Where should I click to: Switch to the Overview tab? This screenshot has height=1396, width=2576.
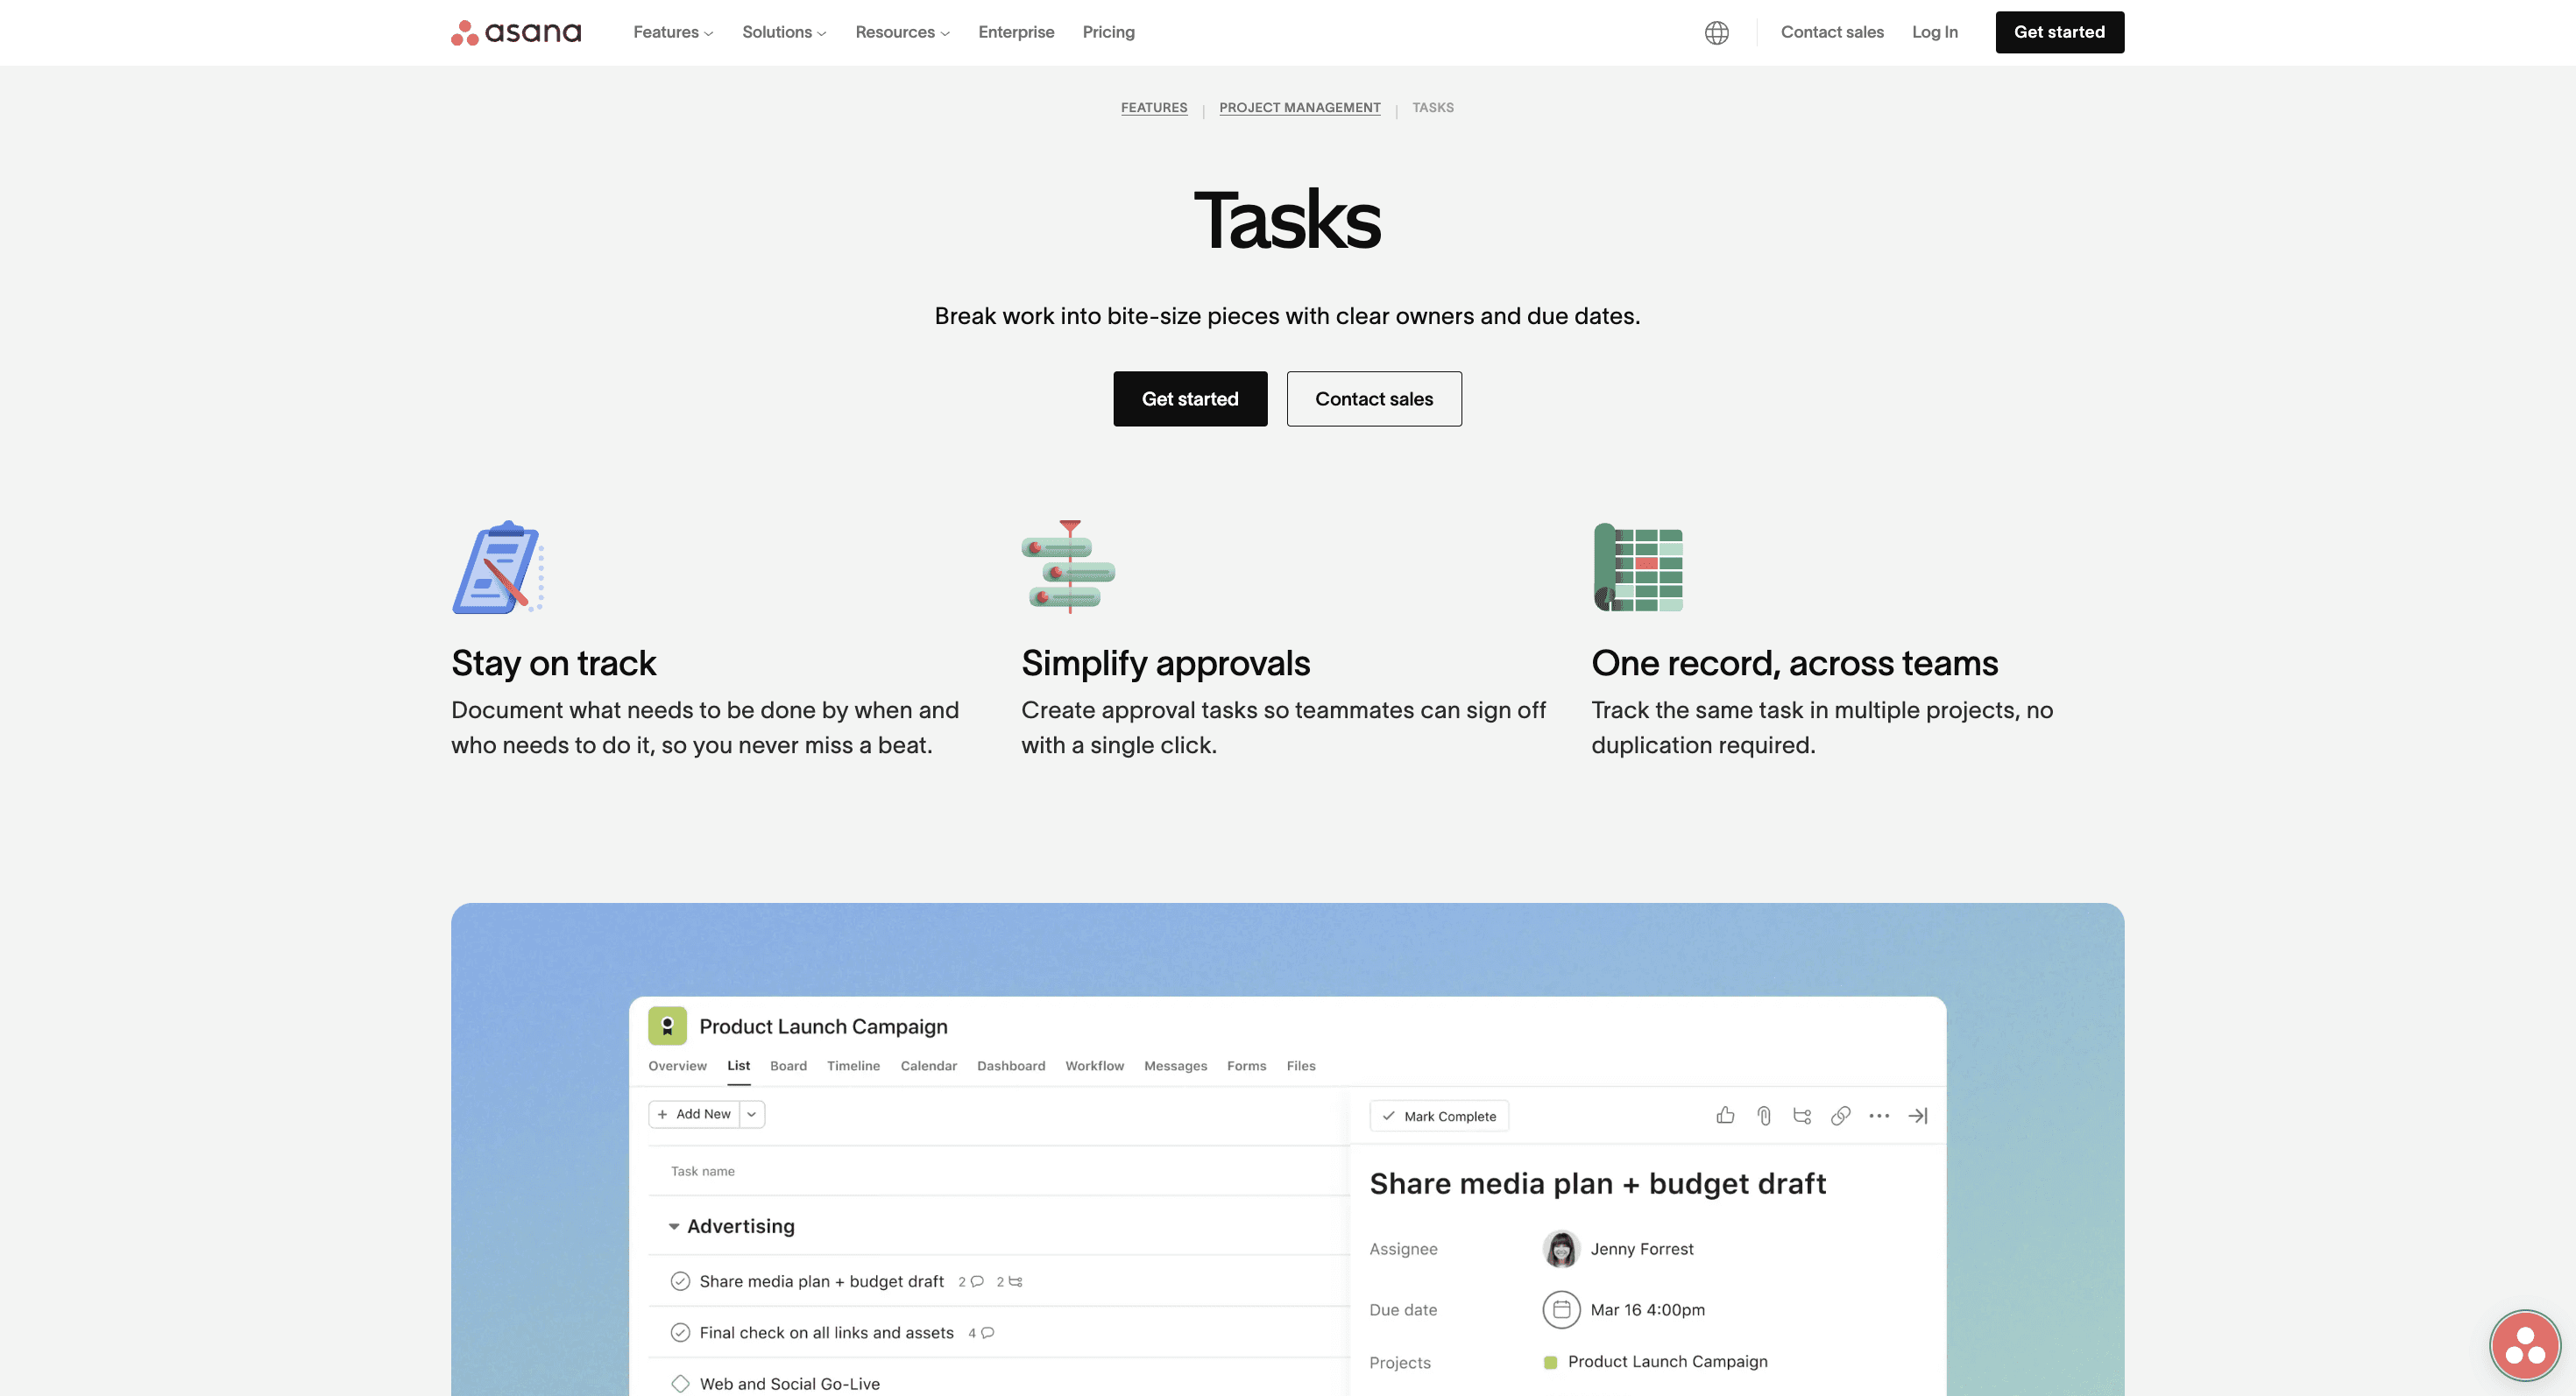pyautogui.click(x=677, y=1065)
